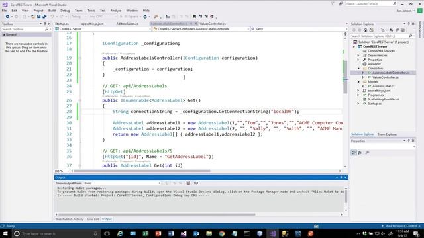Image resolution: width=424 pixels, height=238 pixels.
Task: Open Microsoft Edge from the taskbar
Action: [x=120, y=233]
